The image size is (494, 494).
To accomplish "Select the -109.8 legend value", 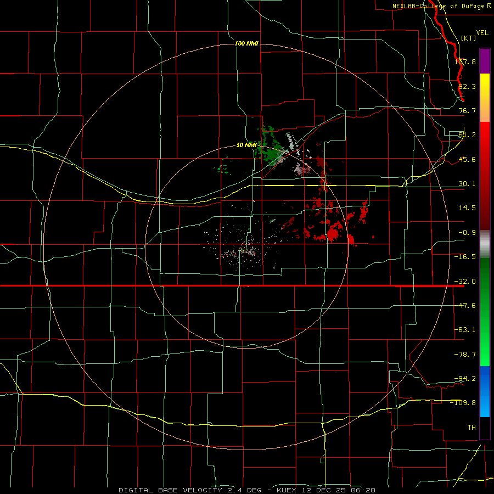I will [x=463, y=403].
